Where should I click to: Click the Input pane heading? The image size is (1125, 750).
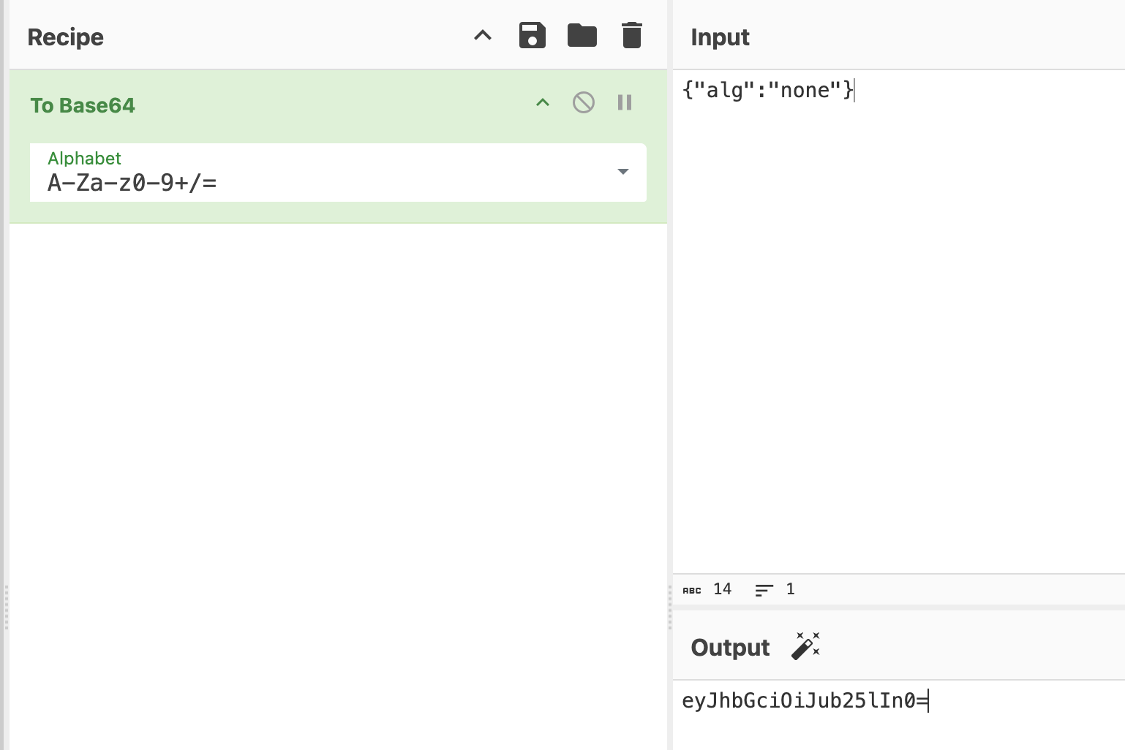[x=720, y=37]
